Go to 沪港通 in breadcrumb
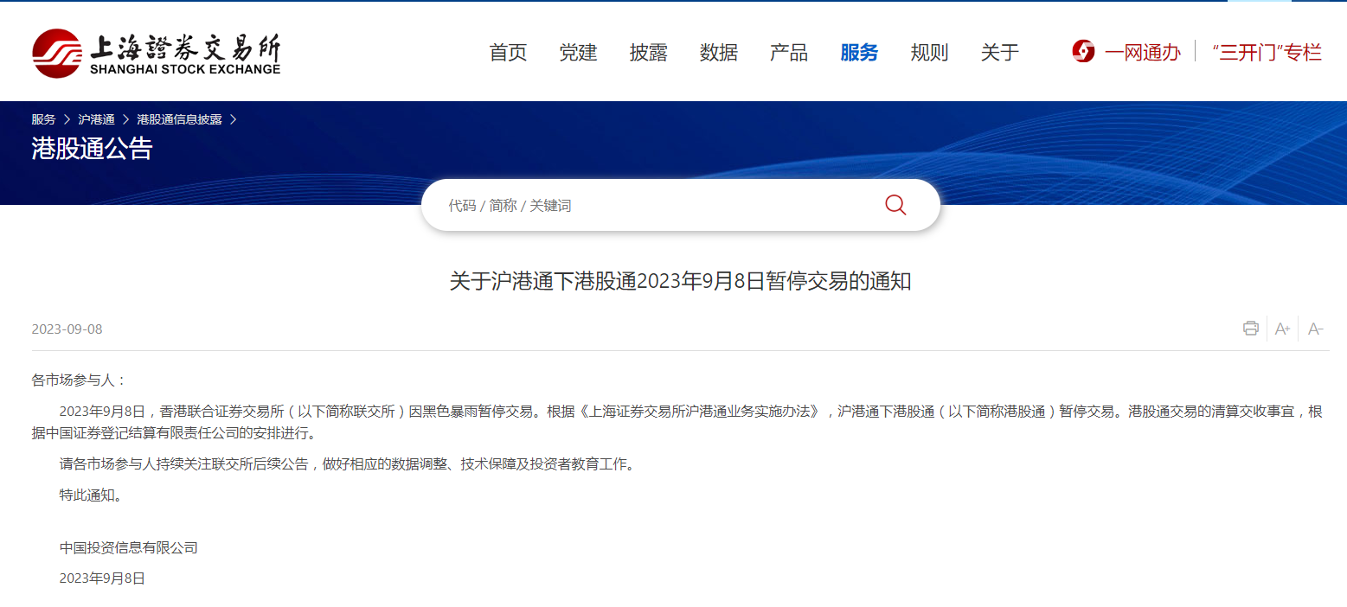The image size is (1347, 607). (x=96, y=119)
